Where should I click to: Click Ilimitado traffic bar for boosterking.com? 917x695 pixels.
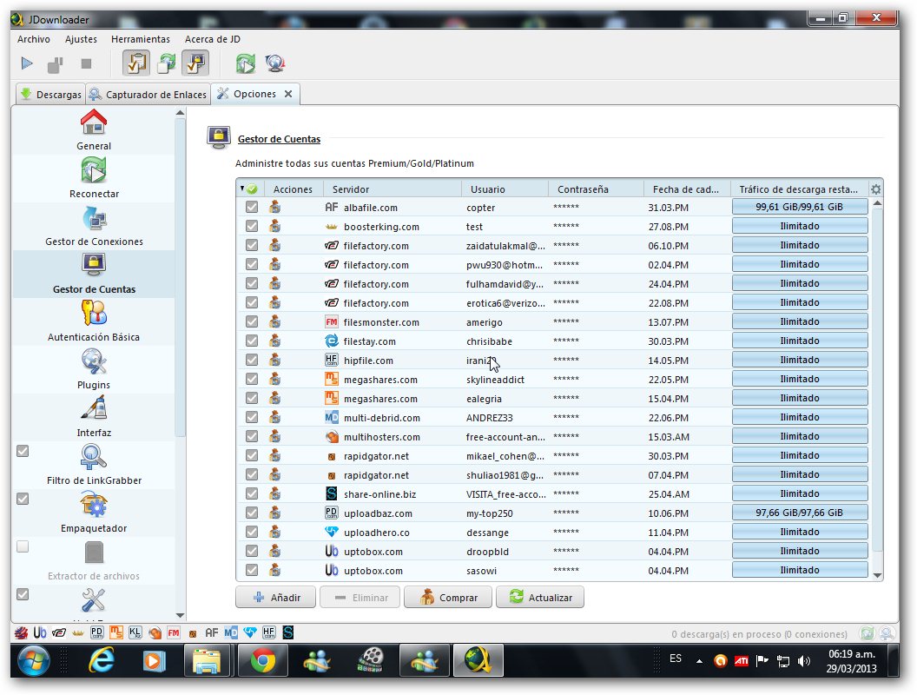[800, 226]
